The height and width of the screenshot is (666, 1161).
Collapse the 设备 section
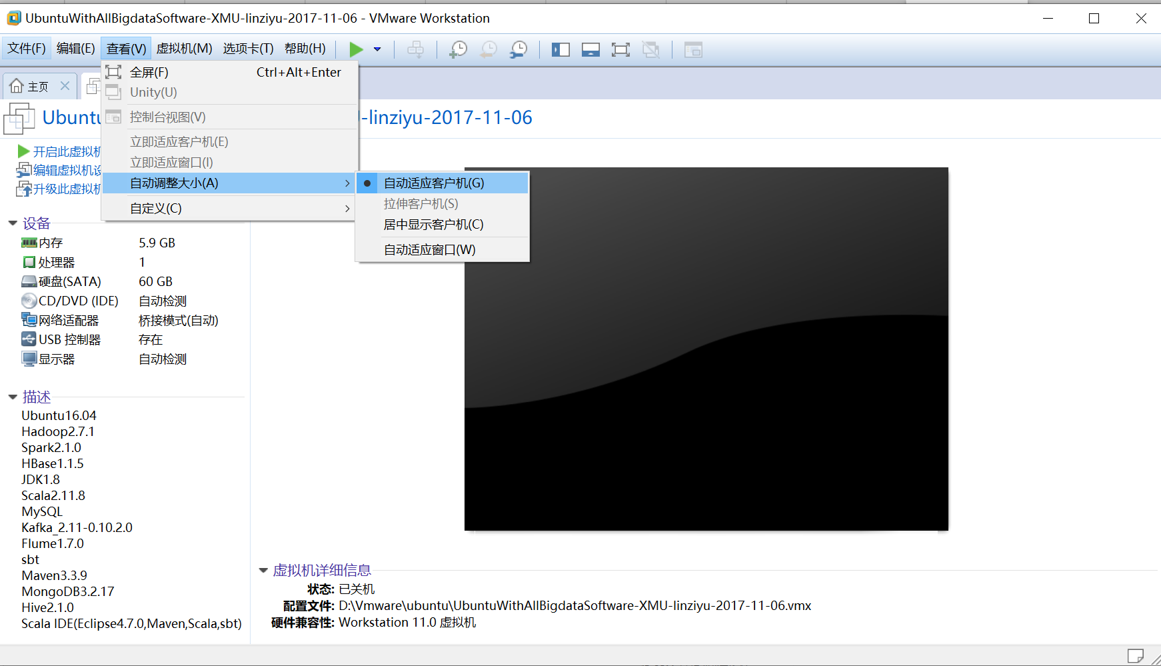coord(13,223)
